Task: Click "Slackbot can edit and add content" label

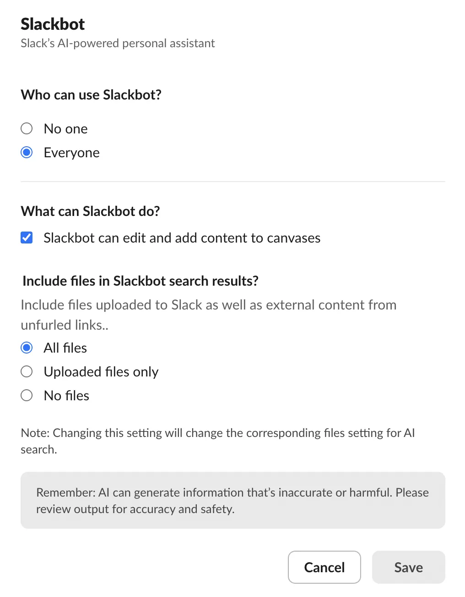Action: 182,238
